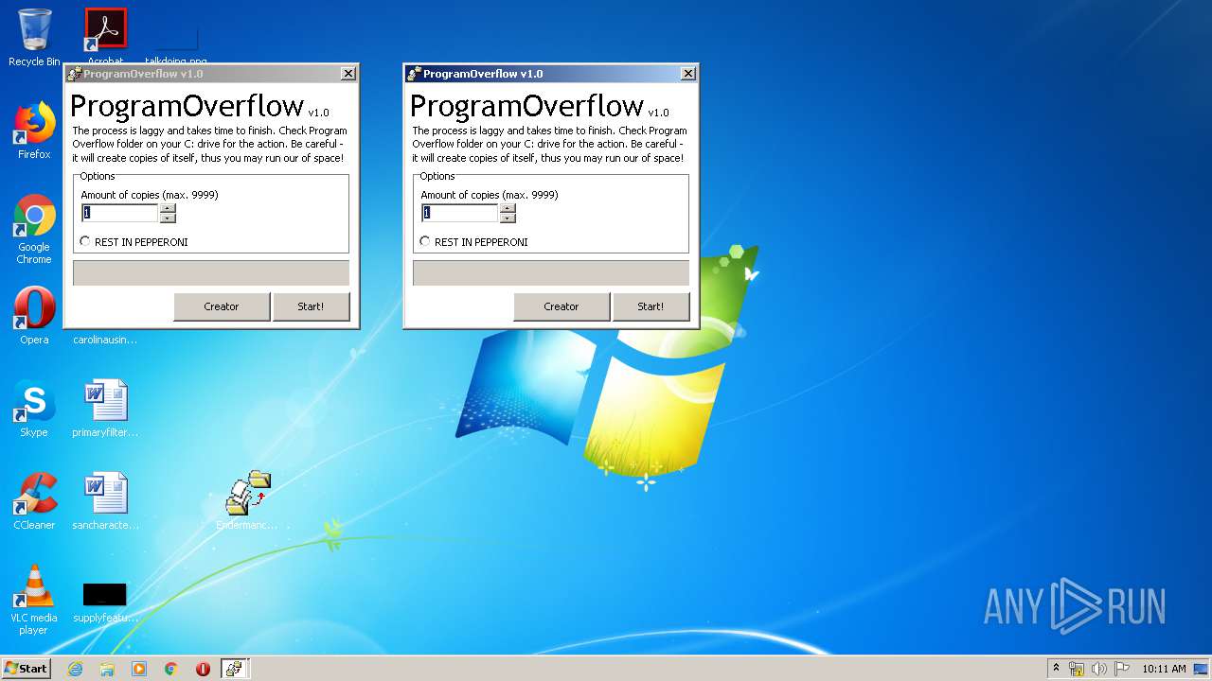Open the Chrome taskbar icon
The height and width of the screenshot is (681, 1212).
[x=171, y=669]
